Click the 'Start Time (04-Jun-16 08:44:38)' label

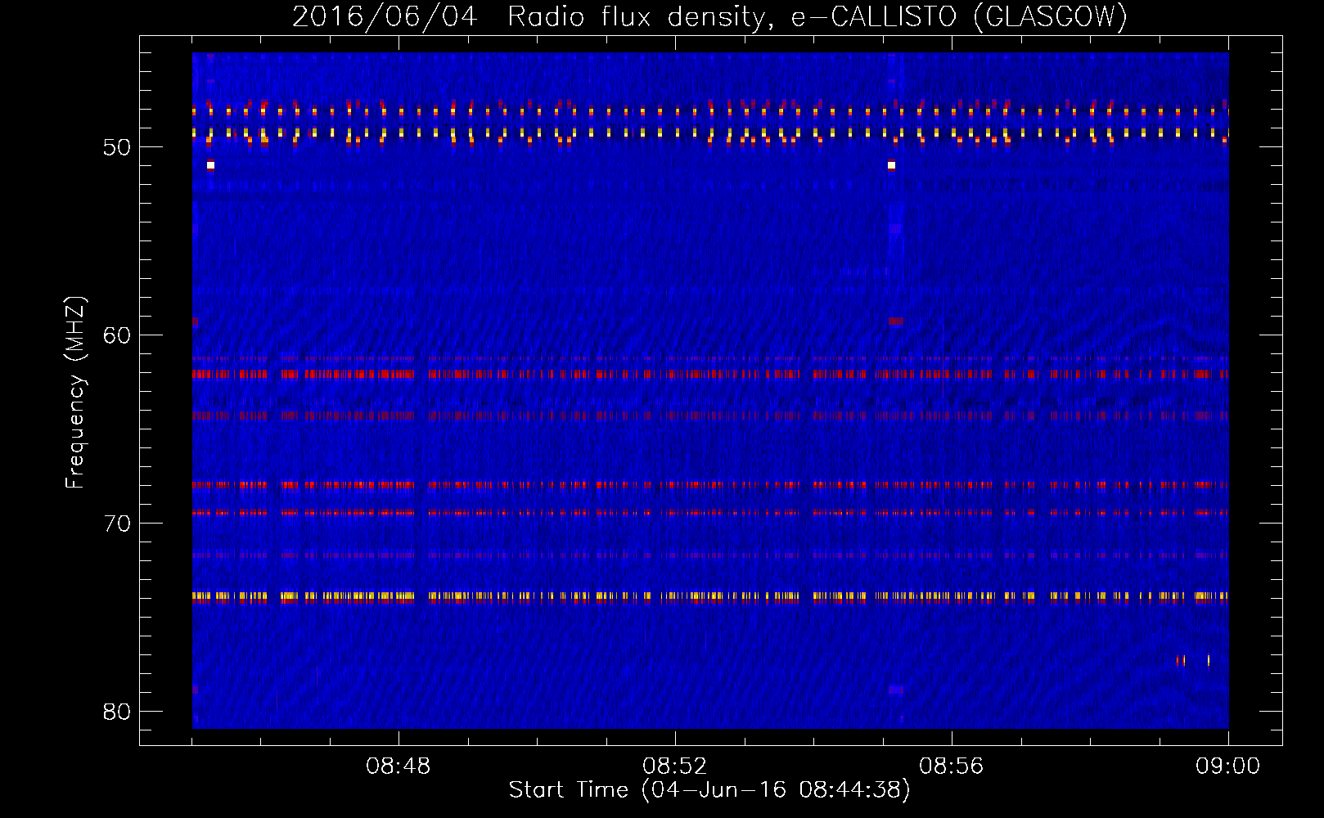coord(709,790)
